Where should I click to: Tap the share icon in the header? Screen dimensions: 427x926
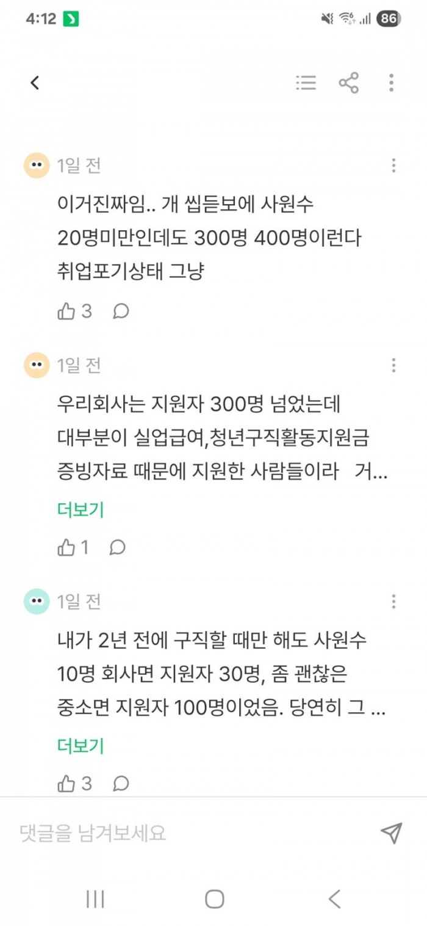(349, 83)
